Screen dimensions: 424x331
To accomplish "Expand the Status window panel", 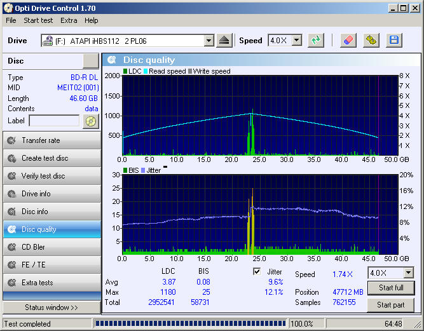I will [51, 307].
